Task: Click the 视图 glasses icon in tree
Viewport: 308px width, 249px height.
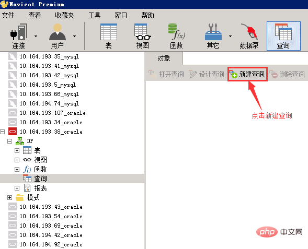Action: [x=27, y=160]
